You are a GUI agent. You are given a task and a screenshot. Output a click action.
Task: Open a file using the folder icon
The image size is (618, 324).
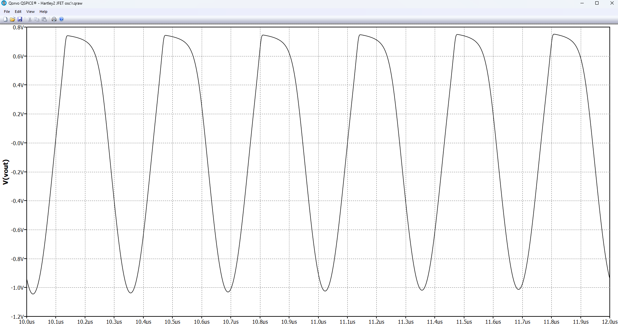pos(13,19)
